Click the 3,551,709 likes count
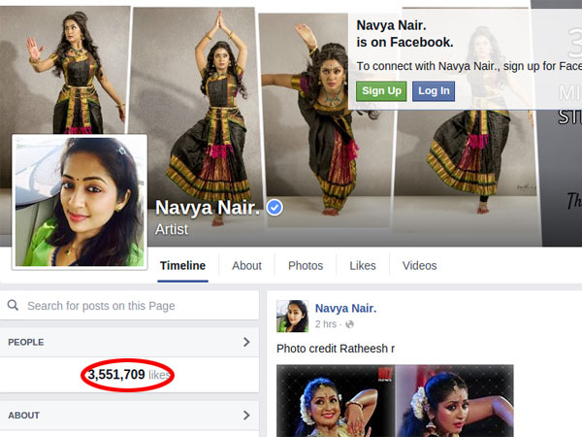Screen dimensions: 582x437 (129, 375)
